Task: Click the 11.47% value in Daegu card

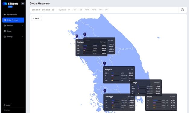Action: click(x=158, y=86)
